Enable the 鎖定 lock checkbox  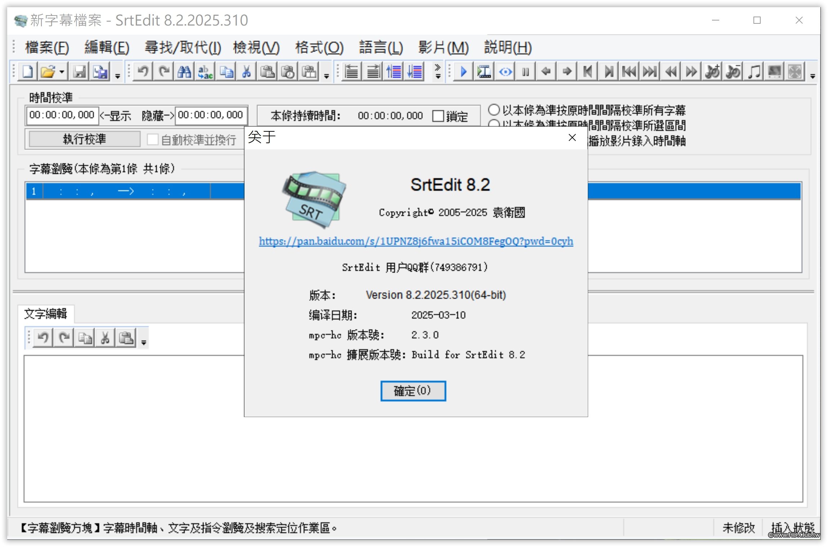point(438,116)
